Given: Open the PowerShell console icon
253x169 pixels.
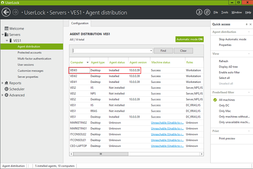Looking at the screenshot, I should [x=199, y=12].
